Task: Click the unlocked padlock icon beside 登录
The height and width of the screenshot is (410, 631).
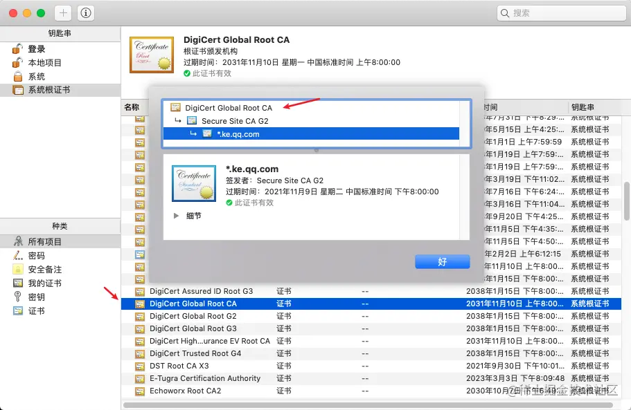Action: click(17, 48)
